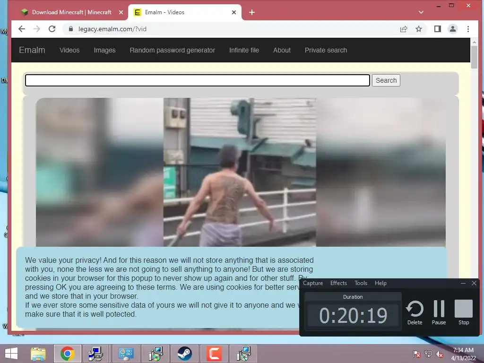Image resolution: width=484 pixels, height=363 pixels.
Task: Go to the Images page
Action: click(x=104, y=50)
